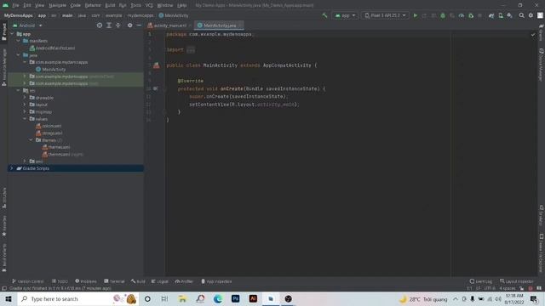Open Adobe Illustrator from the taskbar
545x306 pixels.
tap(253, 298)
